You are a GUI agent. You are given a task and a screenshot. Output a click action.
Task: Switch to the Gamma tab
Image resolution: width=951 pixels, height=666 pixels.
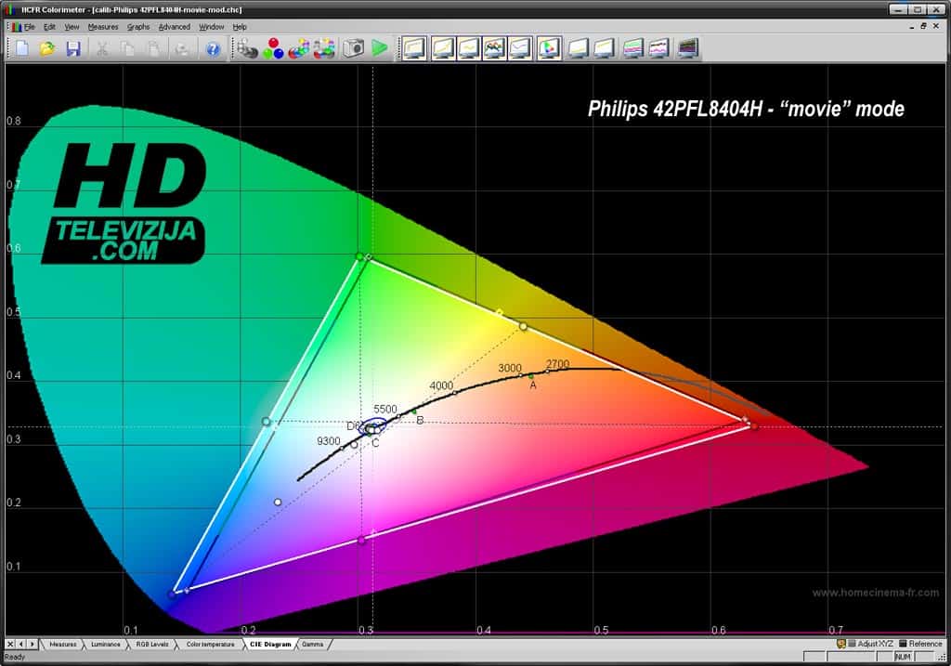coord(312,644)
